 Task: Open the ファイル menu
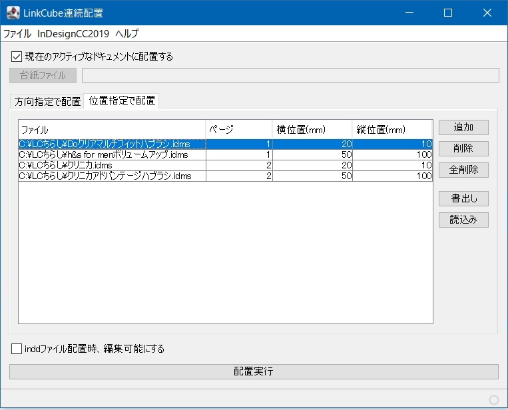(17, 33)
